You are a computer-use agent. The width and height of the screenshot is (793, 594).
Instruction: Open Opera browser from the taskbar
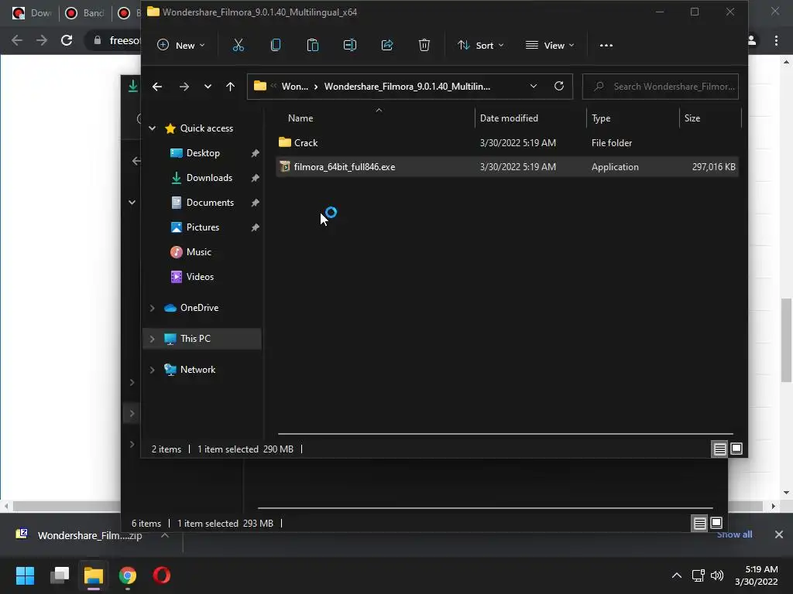[x=162, y=575]
